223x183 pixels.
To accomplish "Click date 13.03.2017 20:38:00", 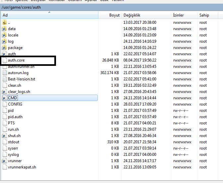I will click(x=140, y=23).
